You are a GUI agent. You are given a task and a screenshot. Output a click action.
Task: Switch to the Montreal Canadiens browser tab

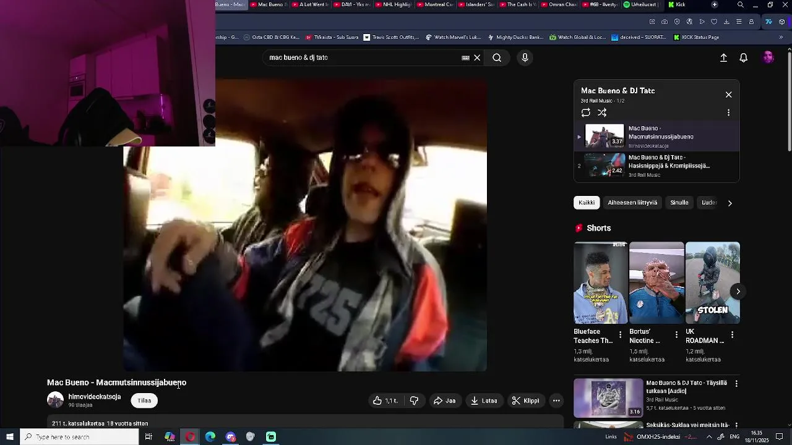pyautogui.click(x=435, y=4)
